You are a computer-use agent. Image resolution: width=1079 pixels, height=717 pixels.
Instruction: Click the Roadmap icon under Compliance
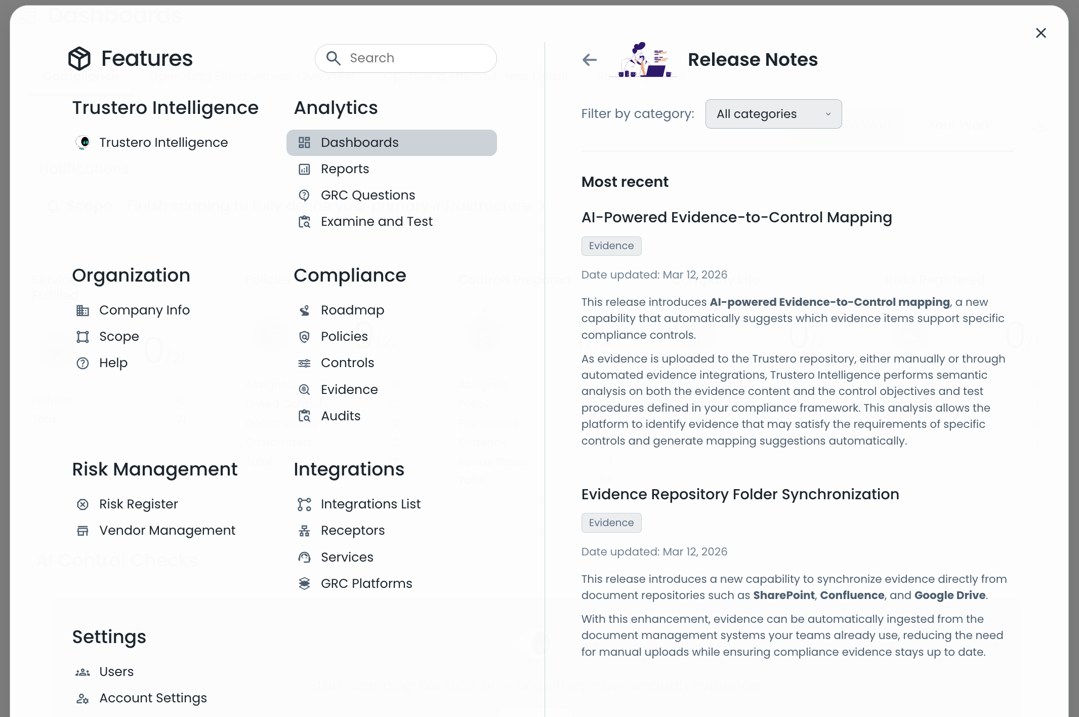pyautogui.click(x=304, y=310)
